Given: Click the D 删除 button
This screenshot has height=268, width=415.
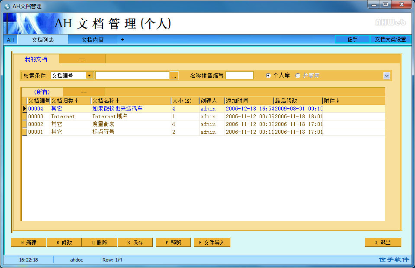Looking at the screenshot, I should [100, 243].
